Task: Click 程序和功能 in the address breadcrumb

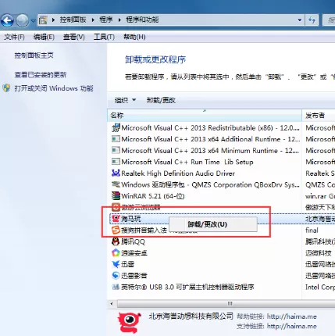Action: 142,20
